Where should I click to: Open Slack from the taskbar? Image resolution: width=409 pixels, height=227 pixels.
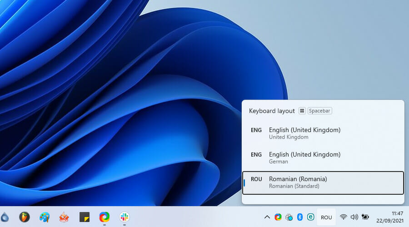(124, 217)
